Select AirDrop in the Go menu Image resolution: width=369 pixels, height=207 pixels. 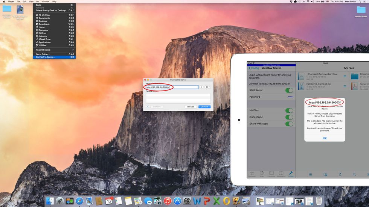click(43, 33)
